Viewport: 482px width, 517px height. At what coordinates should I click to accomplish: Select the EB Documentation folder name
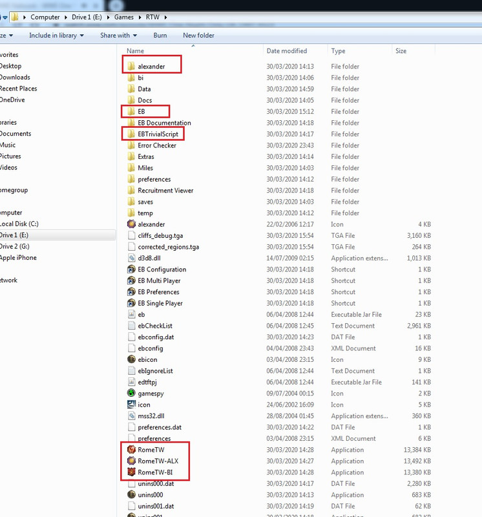coord(164,123)
